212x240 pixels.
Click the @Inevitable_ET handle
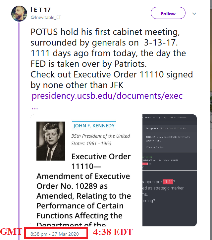pyautogui.click(x=46, y=17)
